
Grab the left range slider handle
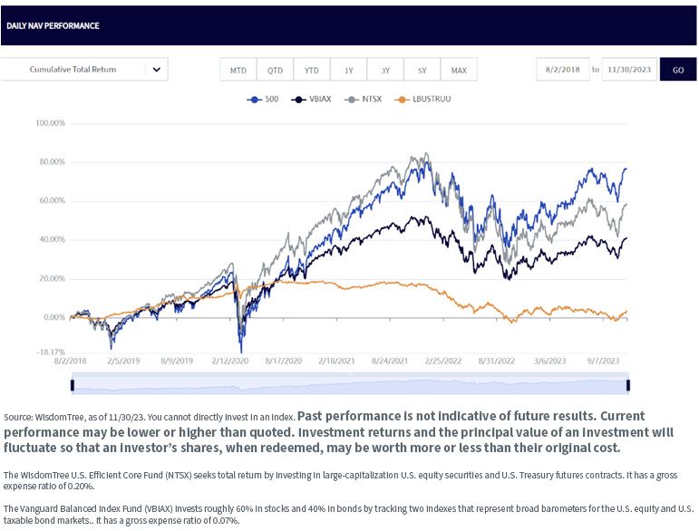[73, 385]
